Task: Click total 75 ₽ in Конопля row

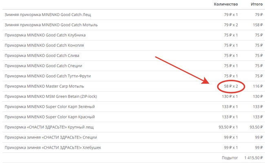Action: (x=259, y=45)
